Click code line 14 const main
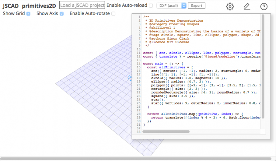 (158, 63)
